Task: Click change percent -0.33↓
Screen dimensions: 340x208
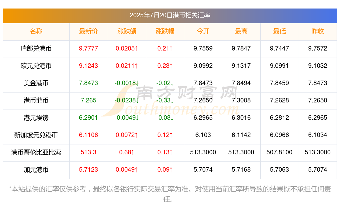Action: [165, 100]
